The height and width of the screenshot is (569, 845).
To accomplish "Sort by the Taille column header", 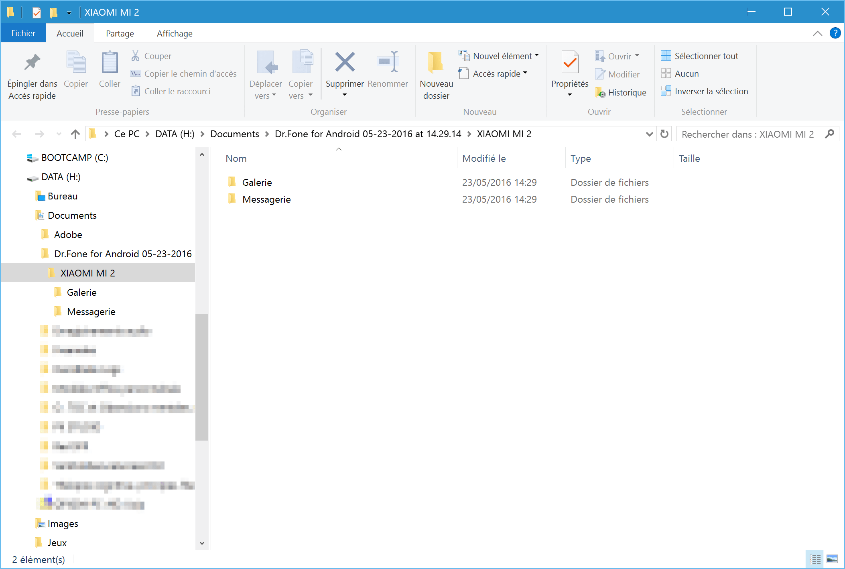I will (x=689, y=159).
